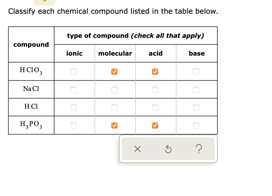
Task: Check acid for NaCl
Action: (x=155, y=90)
